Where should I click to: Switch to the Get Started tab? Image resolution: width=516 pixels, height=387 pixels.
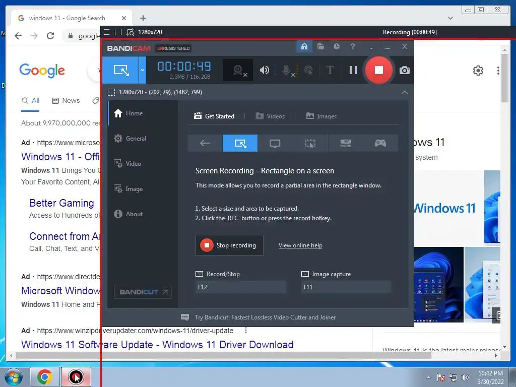click(x=214, y=116)
